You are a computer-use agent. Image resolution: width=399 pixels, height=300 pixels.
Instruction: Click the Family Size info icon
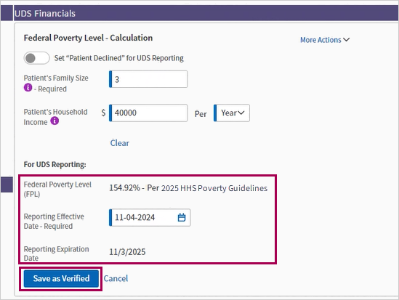28,87
